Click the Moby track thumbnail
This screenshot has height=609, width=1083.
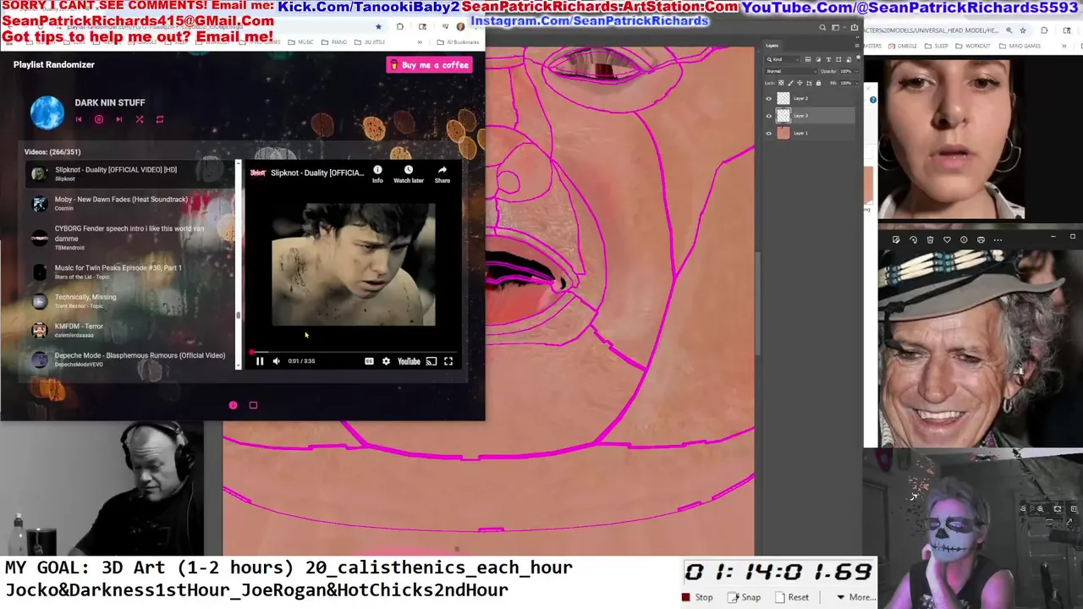click(40, 204)
